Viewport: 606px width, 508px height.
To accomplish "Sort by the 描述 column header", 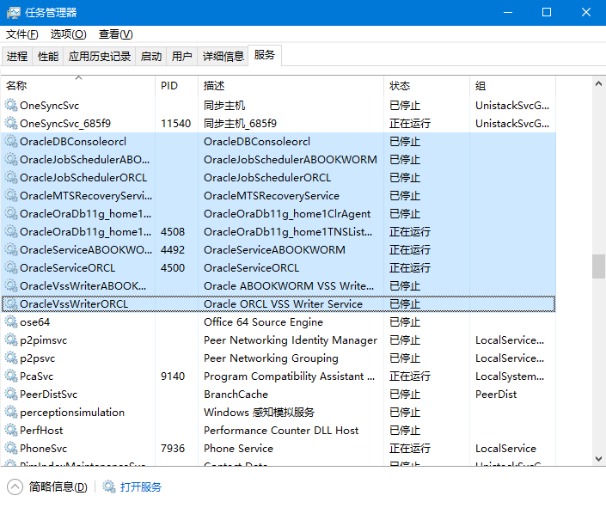I will click(x=291, y=85).
